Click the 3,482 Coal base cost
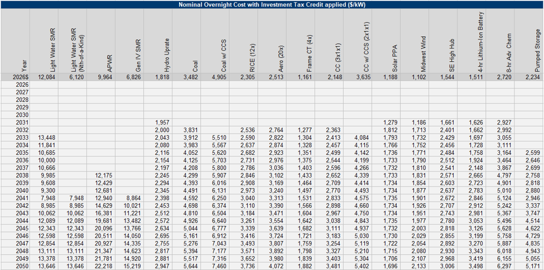This screenshot has width=544, height=270. pyautogui.click(x=190, y=77)
